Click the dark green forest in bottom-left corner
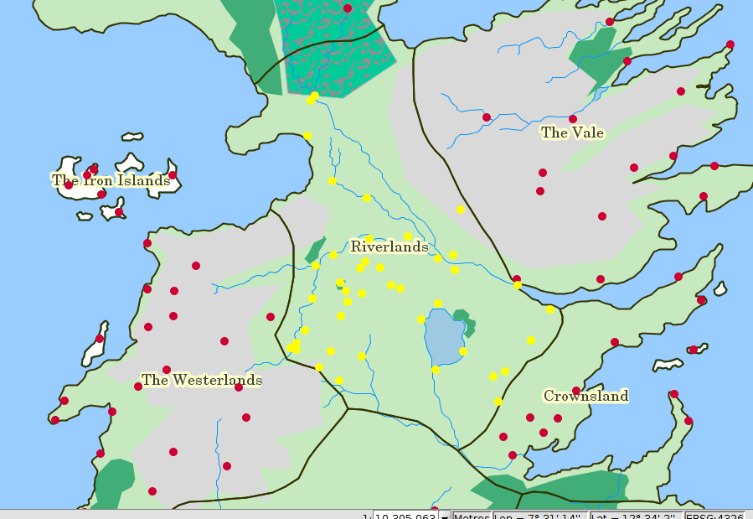The width and height of the screenshot is (753, 519). (x=112, y=484)
